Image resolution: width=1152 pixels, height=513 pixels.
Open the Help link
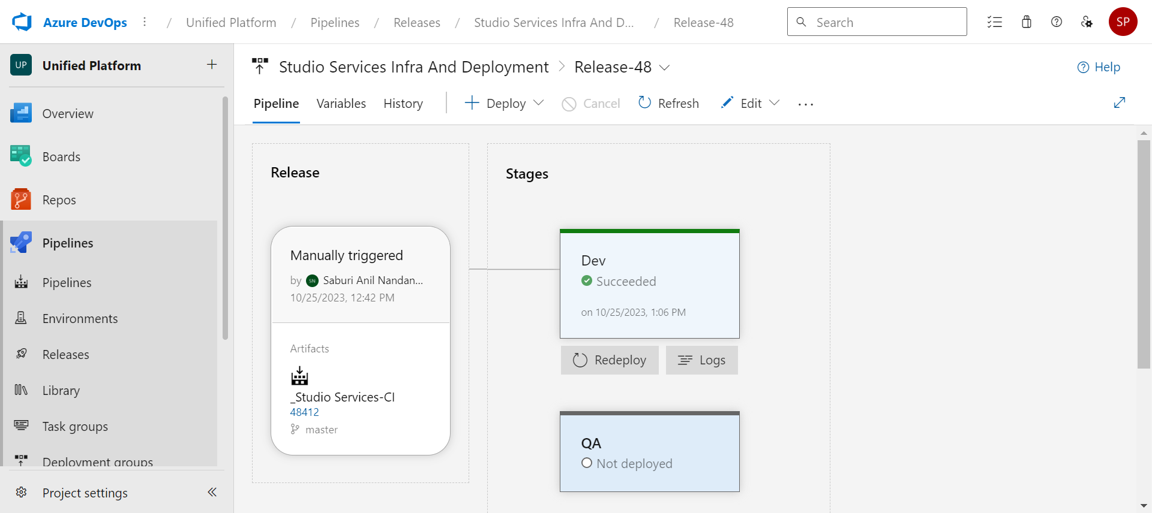coord(1099,67)
